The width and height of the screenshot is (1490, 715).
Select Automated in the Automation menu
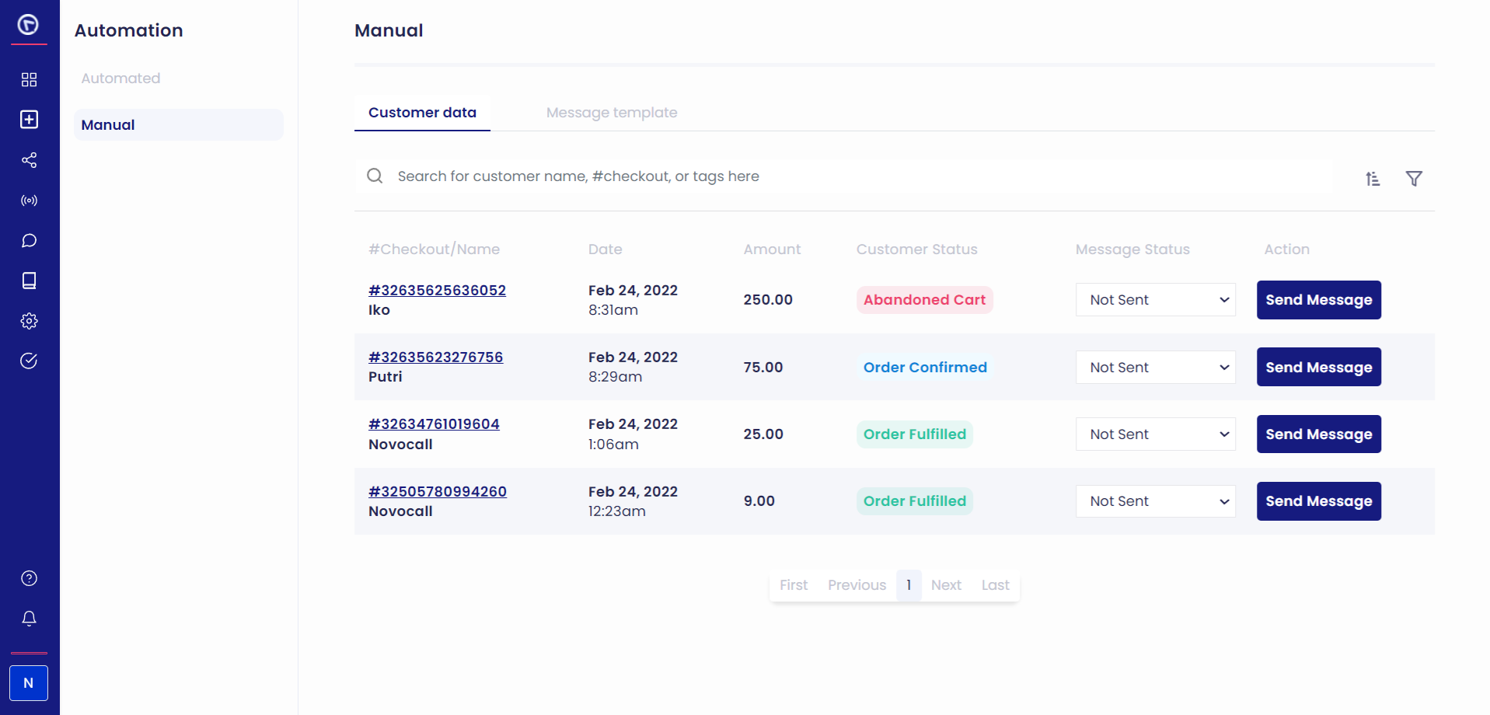pyautogui.click(x=120, y=78)
